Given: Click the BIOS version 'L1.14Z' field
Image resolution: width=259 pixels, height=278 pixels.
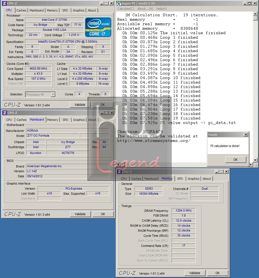Looking at the screenshot, I should (67, 171).
